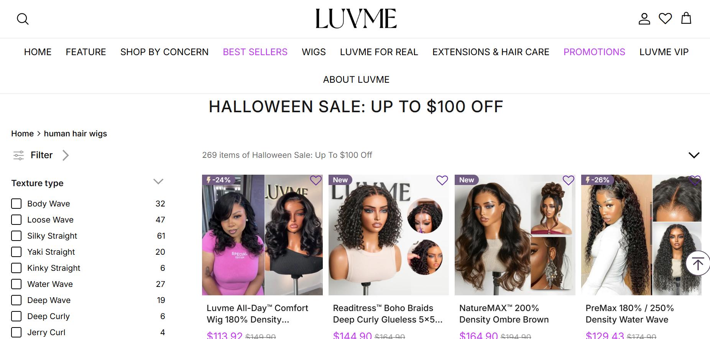710x339 pixels.
Task: Open the sort order dropdown arrow
Action: click(x=694, y=155)
